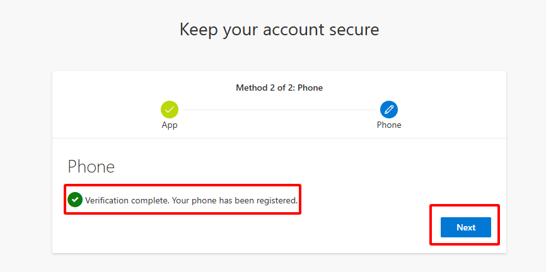
Task: Click "Method" in the step counter text
Action: [x=252, y=88]
